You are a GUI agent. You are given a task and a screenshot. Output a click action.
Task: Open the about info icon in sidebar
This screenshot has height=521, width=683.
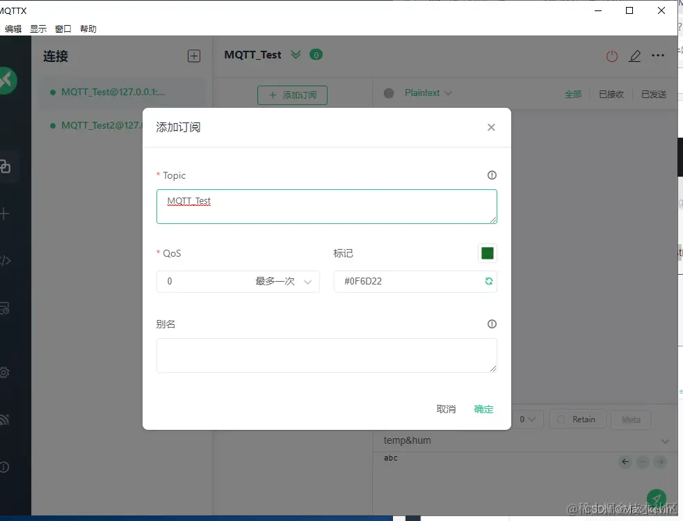pyautogui.click(x=4, y=467)
